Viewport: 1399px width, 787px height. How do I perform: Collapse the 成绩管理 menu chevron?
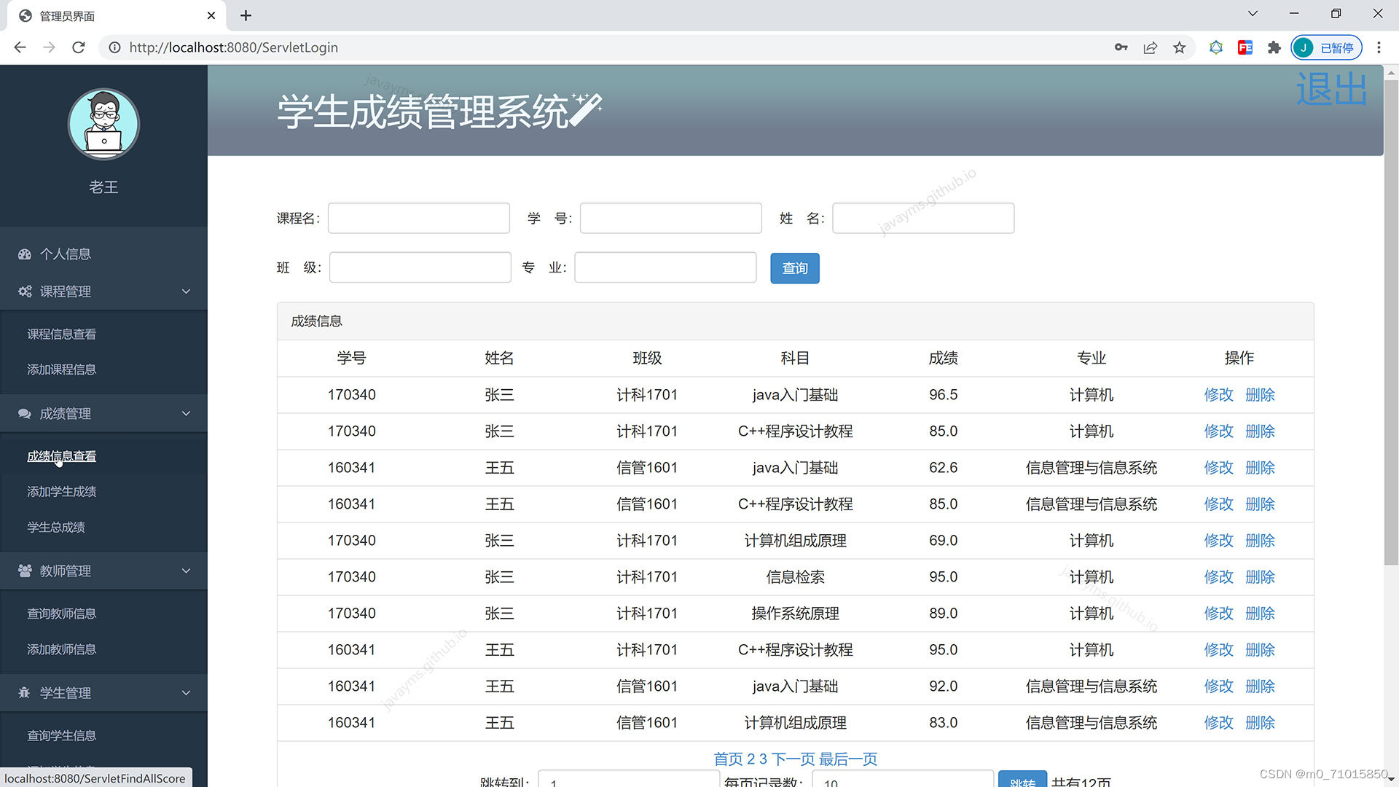coord(186,414)
